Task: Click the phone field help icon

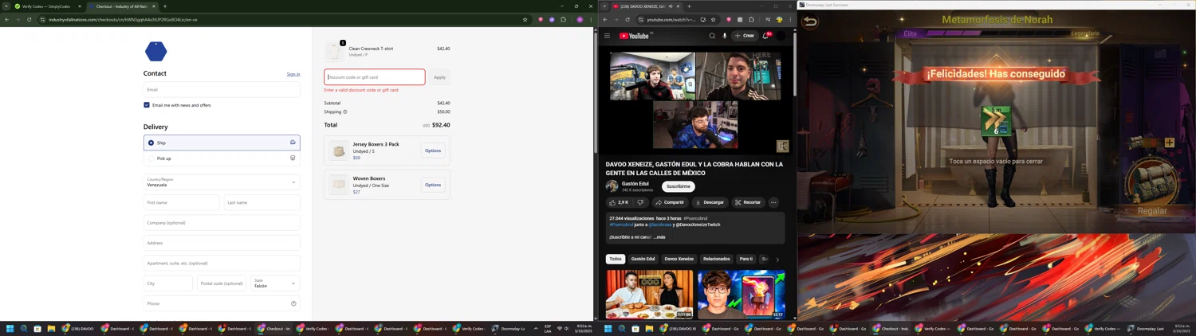Action: [293, 303]
